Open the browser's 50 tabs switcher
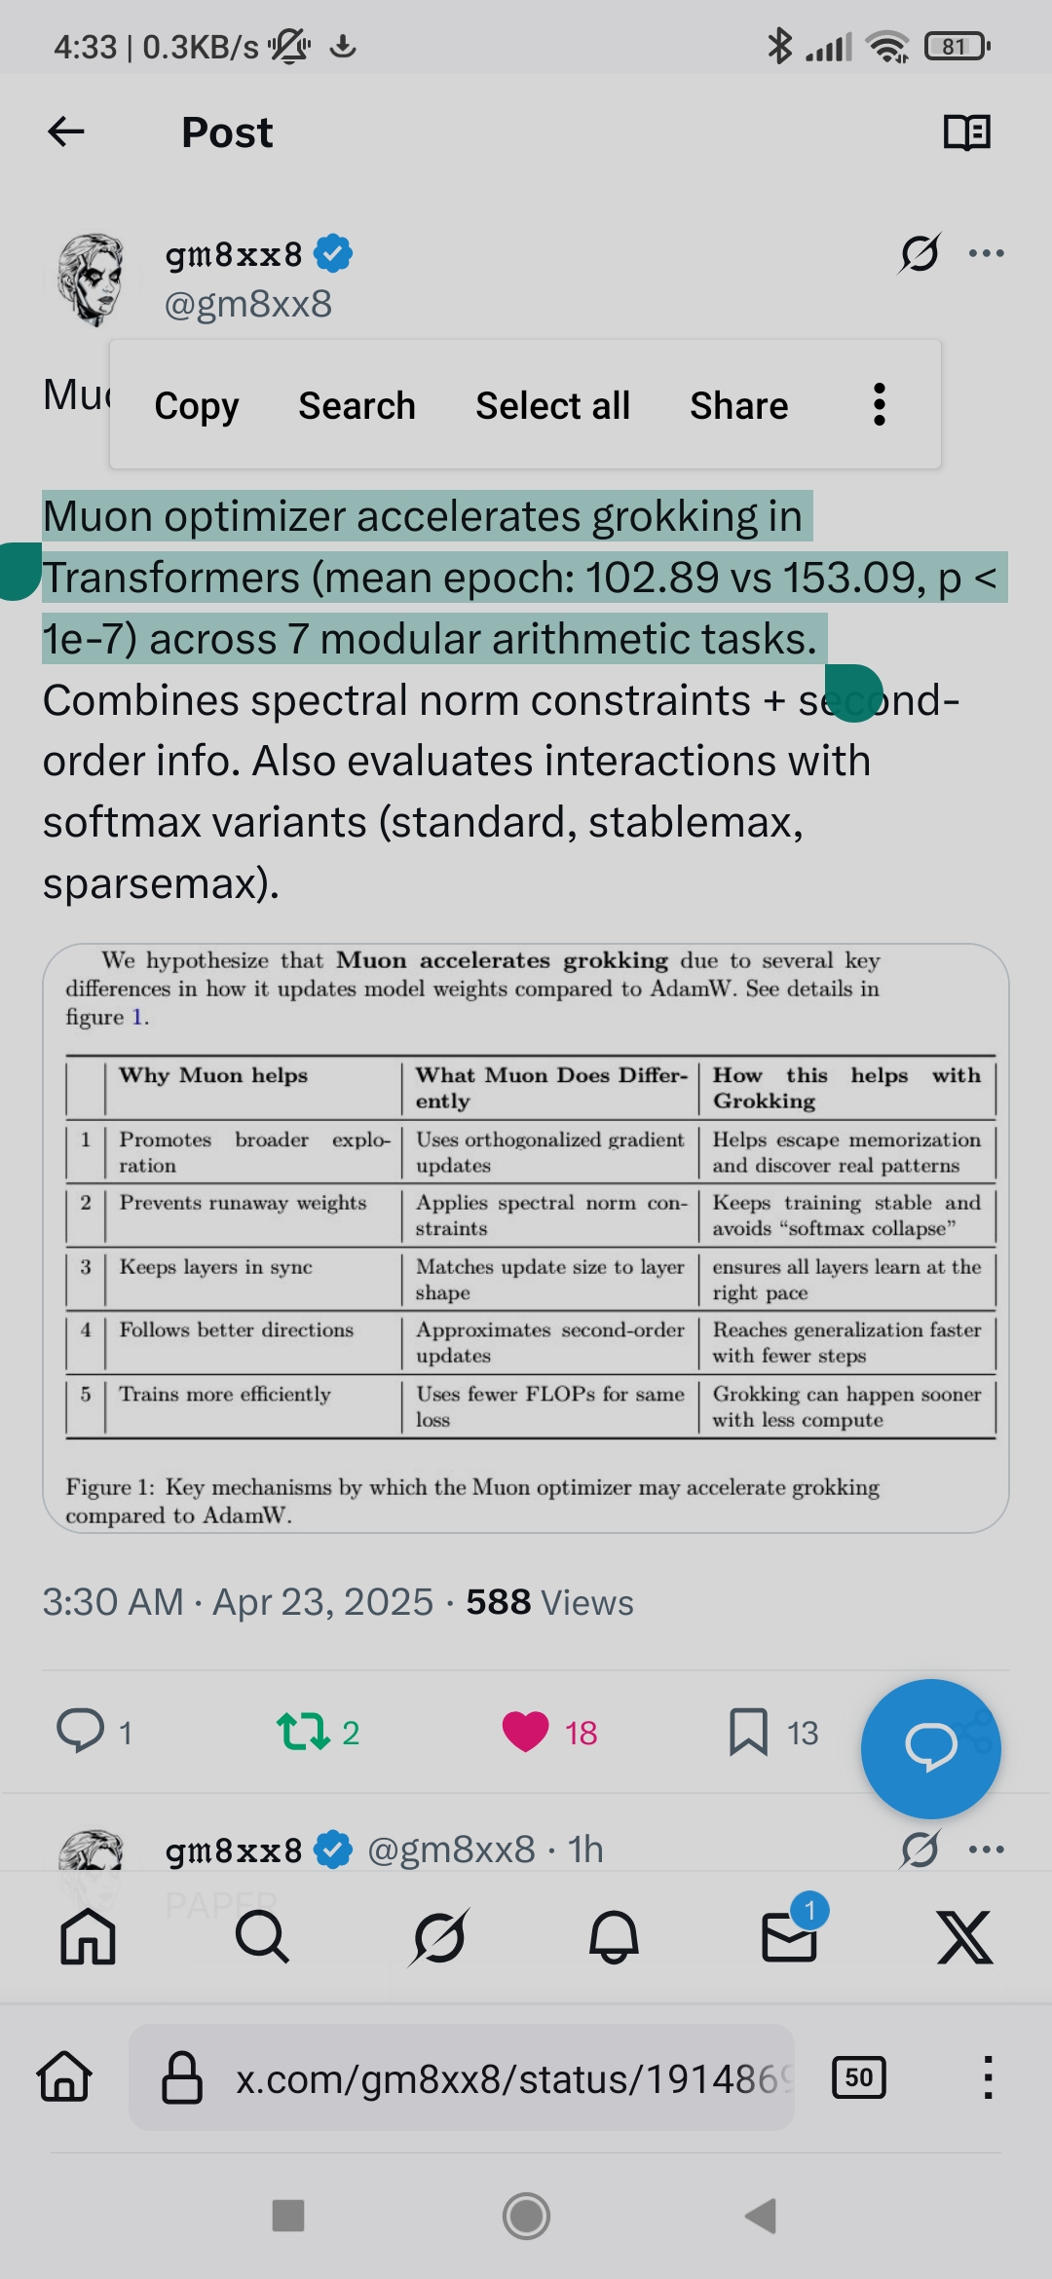Viewport: 1052px width, 2279px height. point(859,2077)
